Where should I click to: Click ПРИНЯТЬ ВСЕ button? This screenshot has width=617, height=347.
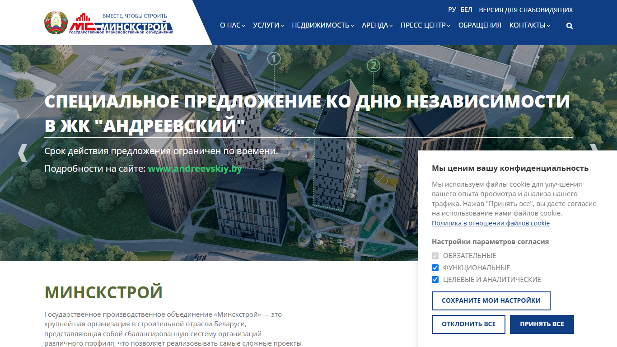click(x=542, y=324)
